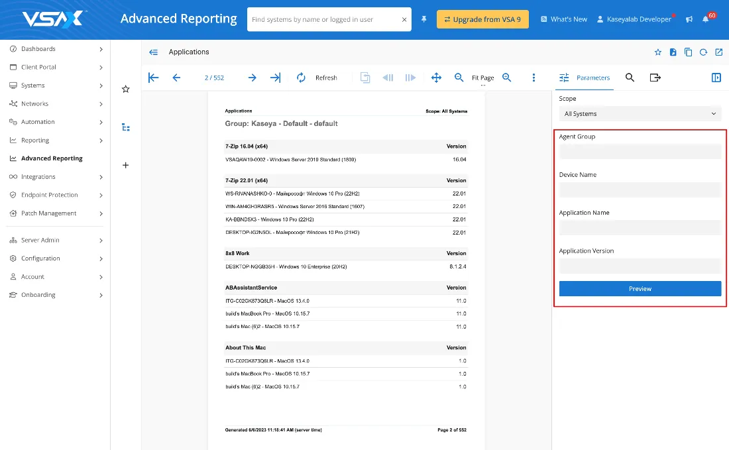Select Advanced Reporting in sidebar

point(52,158)
